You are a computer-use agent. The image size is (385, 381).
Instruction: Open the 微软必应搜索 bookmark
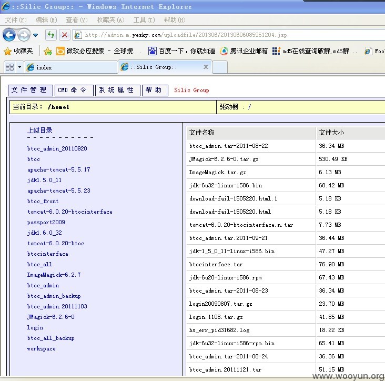99,51
